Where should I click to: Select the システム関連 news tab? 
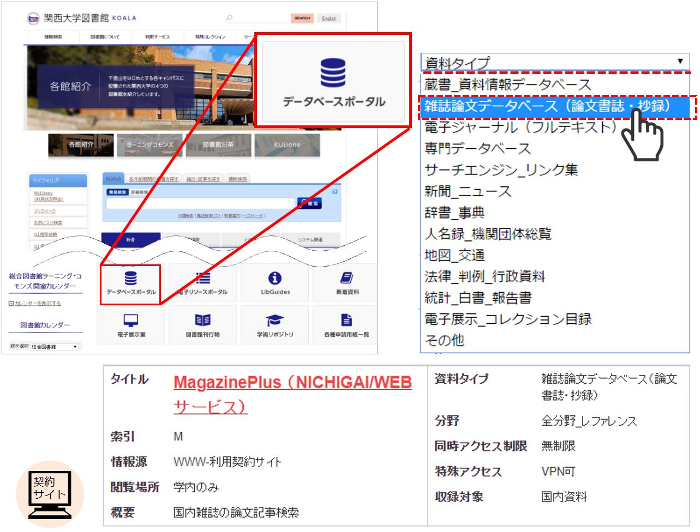click(x=310, y=240)
